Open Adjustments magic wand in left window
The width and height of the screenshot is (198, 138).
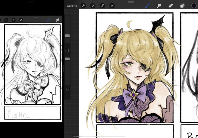[x=6, y=20]
